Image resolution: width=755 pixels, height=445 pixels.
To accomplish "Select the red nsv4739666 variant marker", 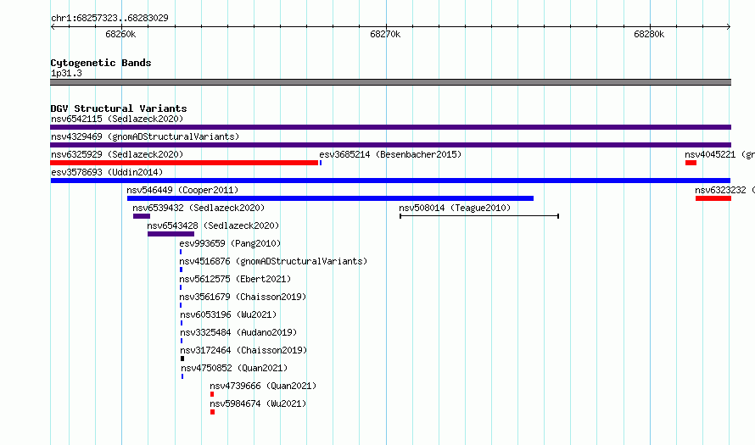I will click(212, 394).
